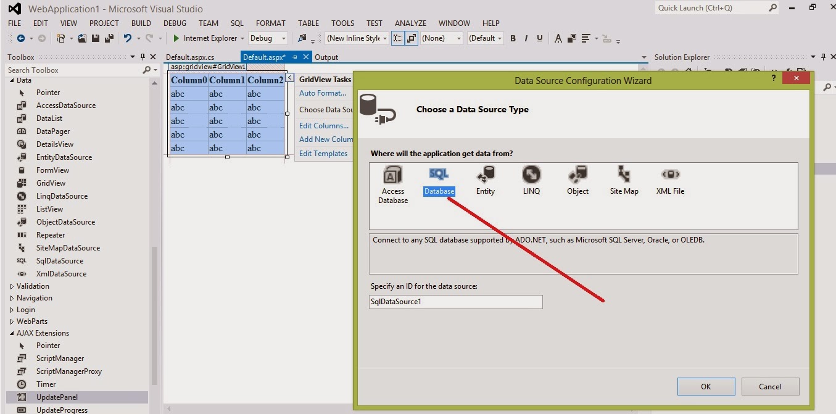The width and height of the screenshot is (836, 414).
Task: Open the FILE menu
Action: (14, 23)
